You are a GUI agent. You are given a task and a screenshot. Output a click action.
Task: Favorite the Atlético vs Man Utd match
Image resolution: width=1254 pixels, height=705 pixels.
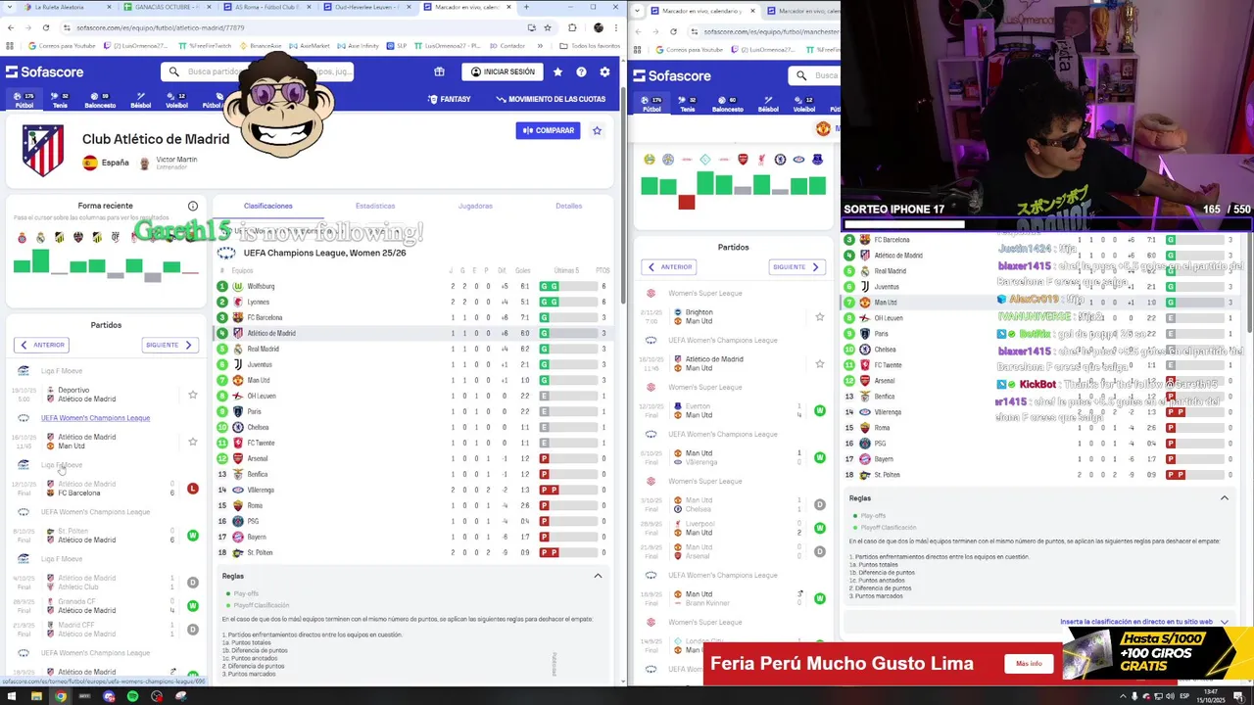point(193,442)
